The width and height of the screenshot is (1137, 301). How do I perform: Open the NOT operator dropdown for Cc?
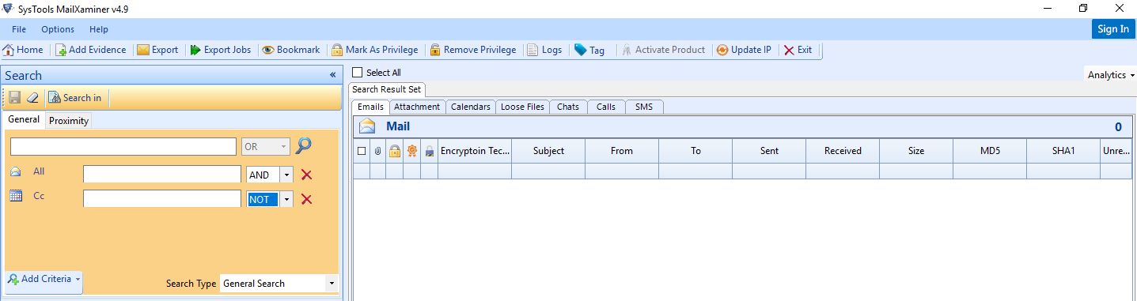(x=286, y=200)
